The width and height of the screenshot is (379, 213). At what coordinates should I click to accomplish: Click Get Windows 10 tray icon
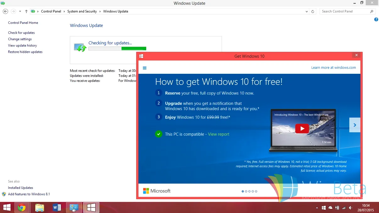(324, 208)
